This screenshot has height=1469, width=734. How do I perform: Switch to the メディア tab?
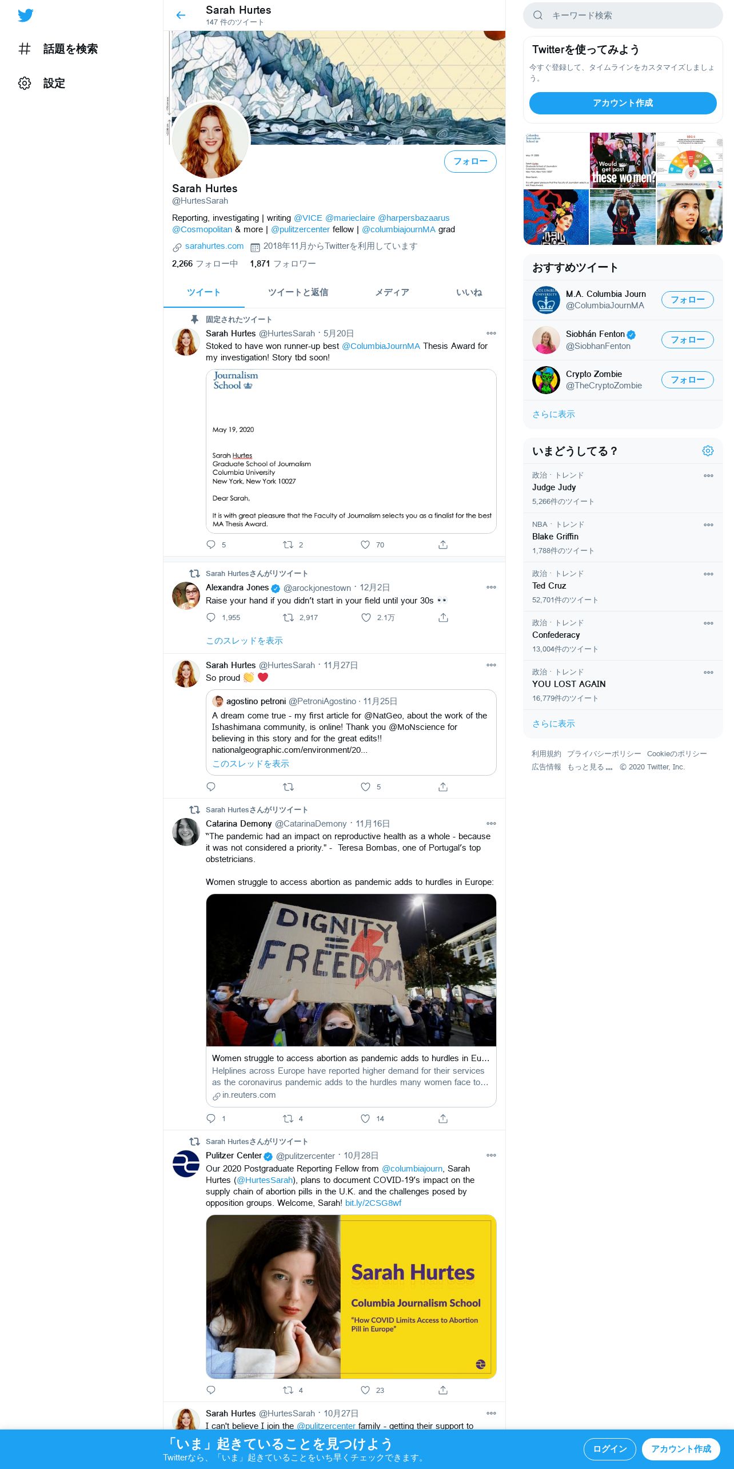(x=392, y=292)
